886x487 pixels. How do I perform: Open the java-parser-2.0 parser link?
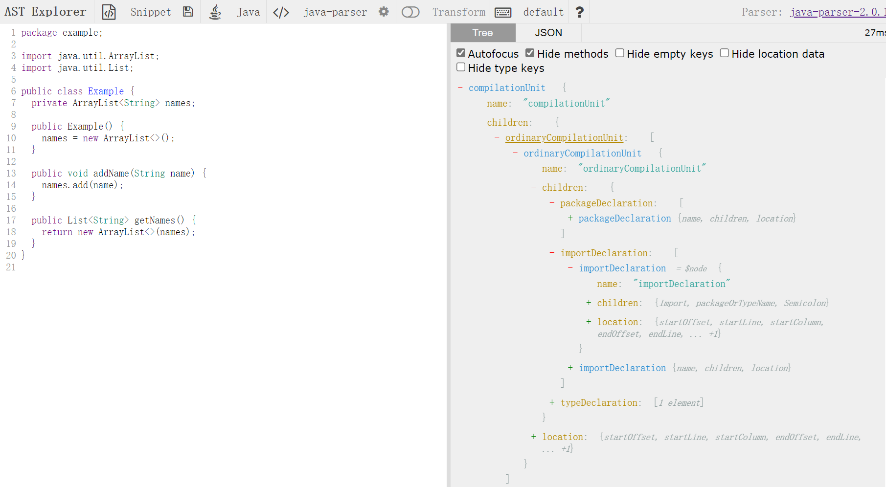click(837, 12)
